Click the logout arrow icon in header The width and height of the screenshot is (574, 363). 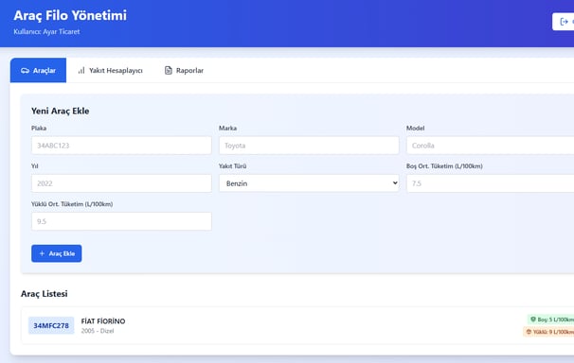565,22
